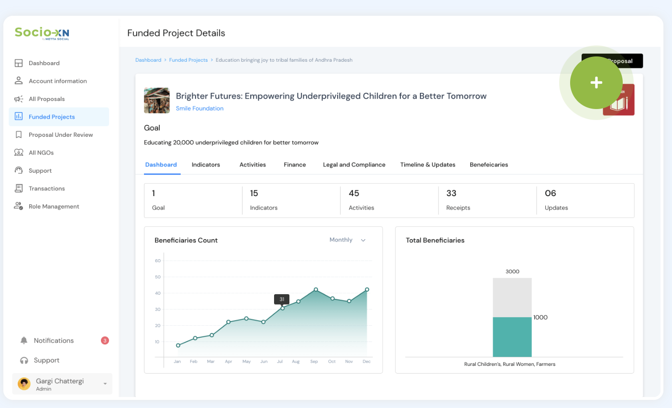
Task: Click the Dashboard grid icon in sidebar
Action: click(19, 63)
